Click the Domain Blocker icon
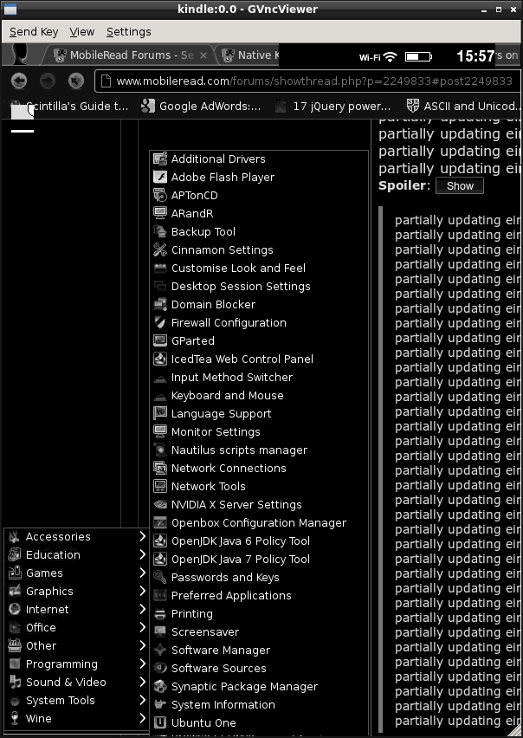This screenshot has height=738, width=523. tap(160, 304)
